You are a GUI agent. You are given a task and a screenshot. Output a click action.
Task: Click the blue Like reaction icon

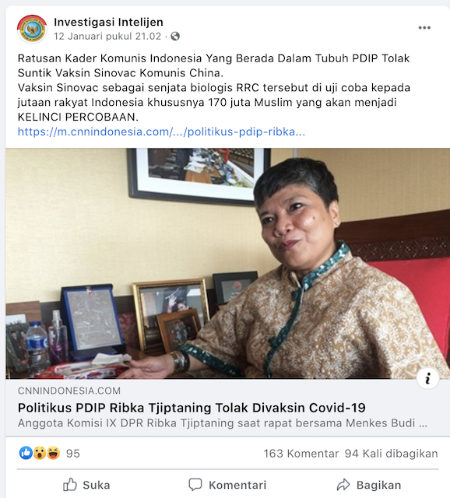pyautogui.click(x=26, y=453)
